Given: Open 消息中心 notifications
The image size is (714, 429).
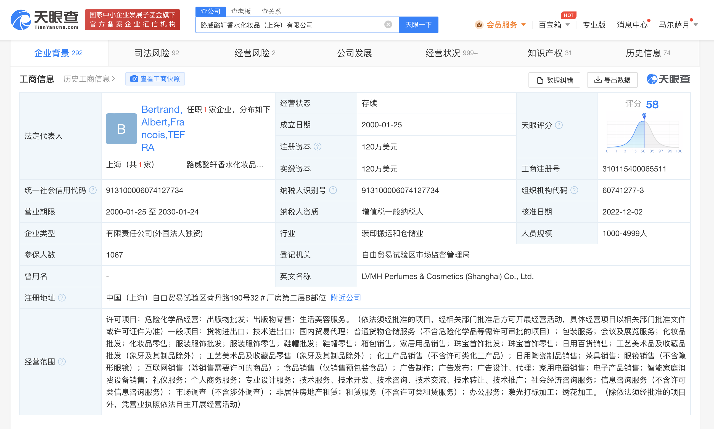Looking at the screenshot, I should click(632, 25).
